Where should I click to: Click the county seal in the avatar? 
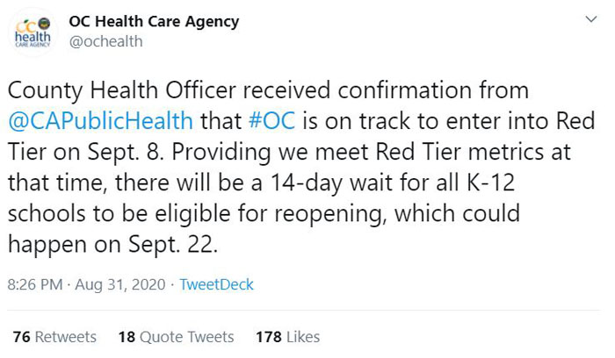pos(45,24)
